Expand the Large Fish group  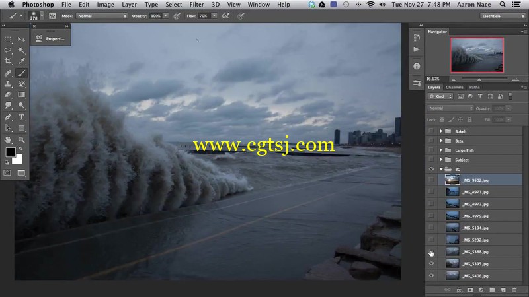coord(441,150)
